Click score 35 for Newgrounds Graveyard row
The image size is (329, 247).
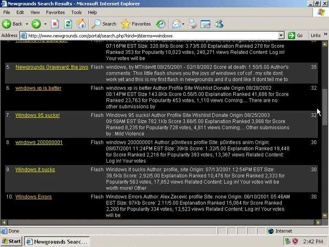[x=314, y=67]
